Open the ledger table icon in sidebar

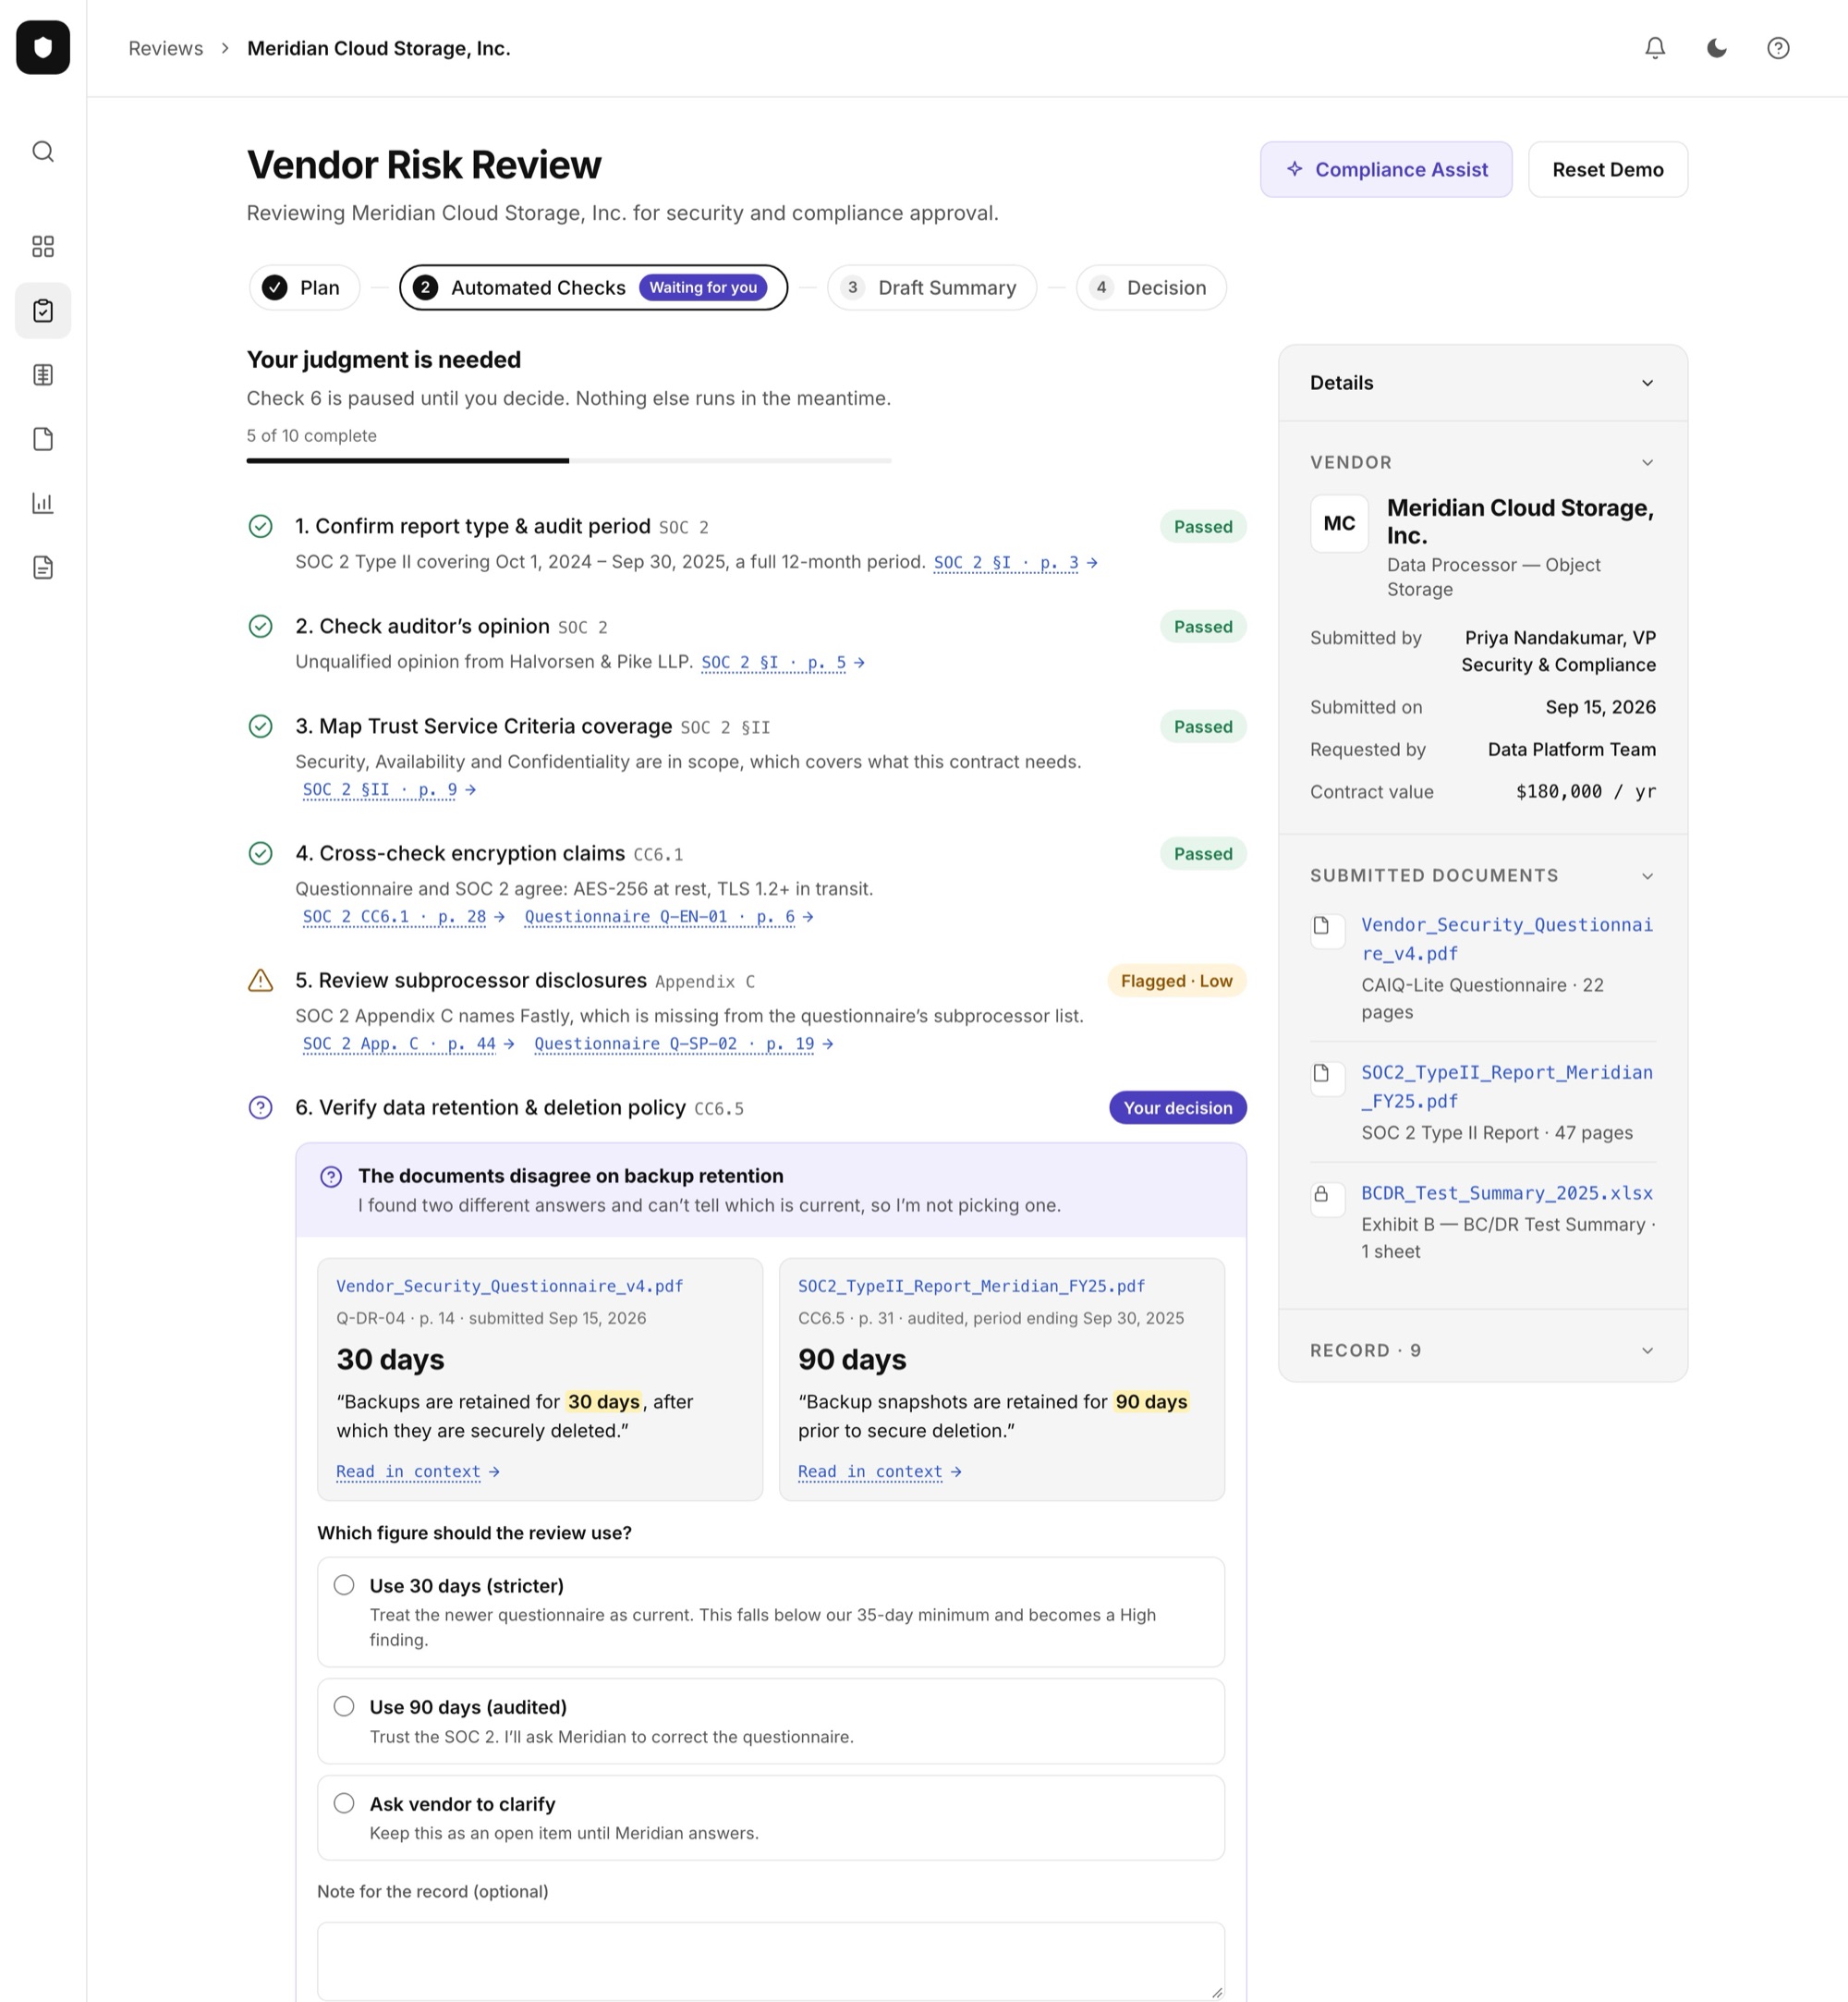(x=43, y=375)
